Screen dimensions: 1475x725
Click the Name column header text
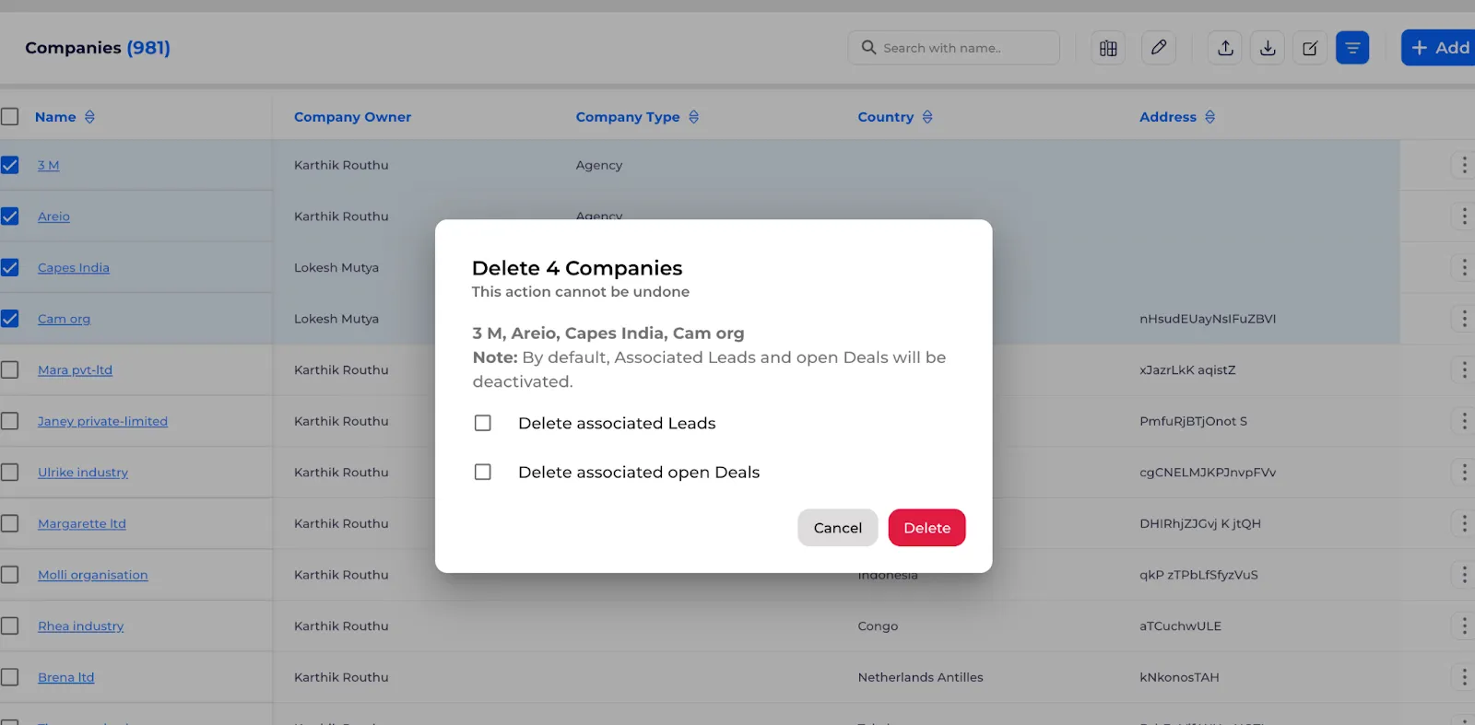click(x=55, y=117)
